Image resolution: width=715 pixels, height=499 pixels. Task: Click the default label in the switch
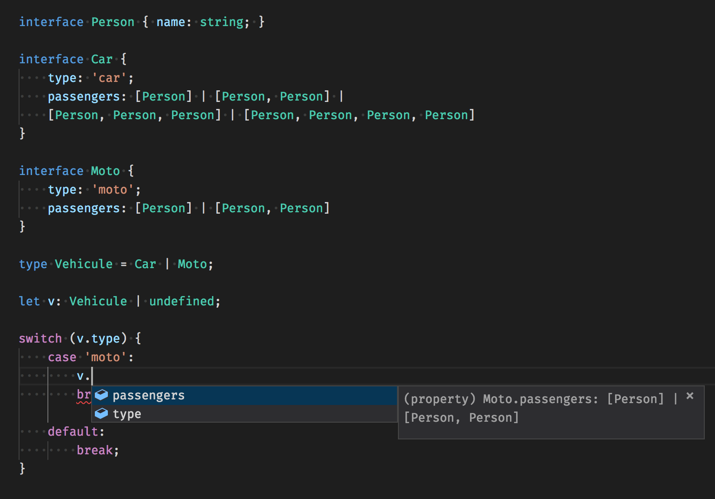[x=73, y=432]
